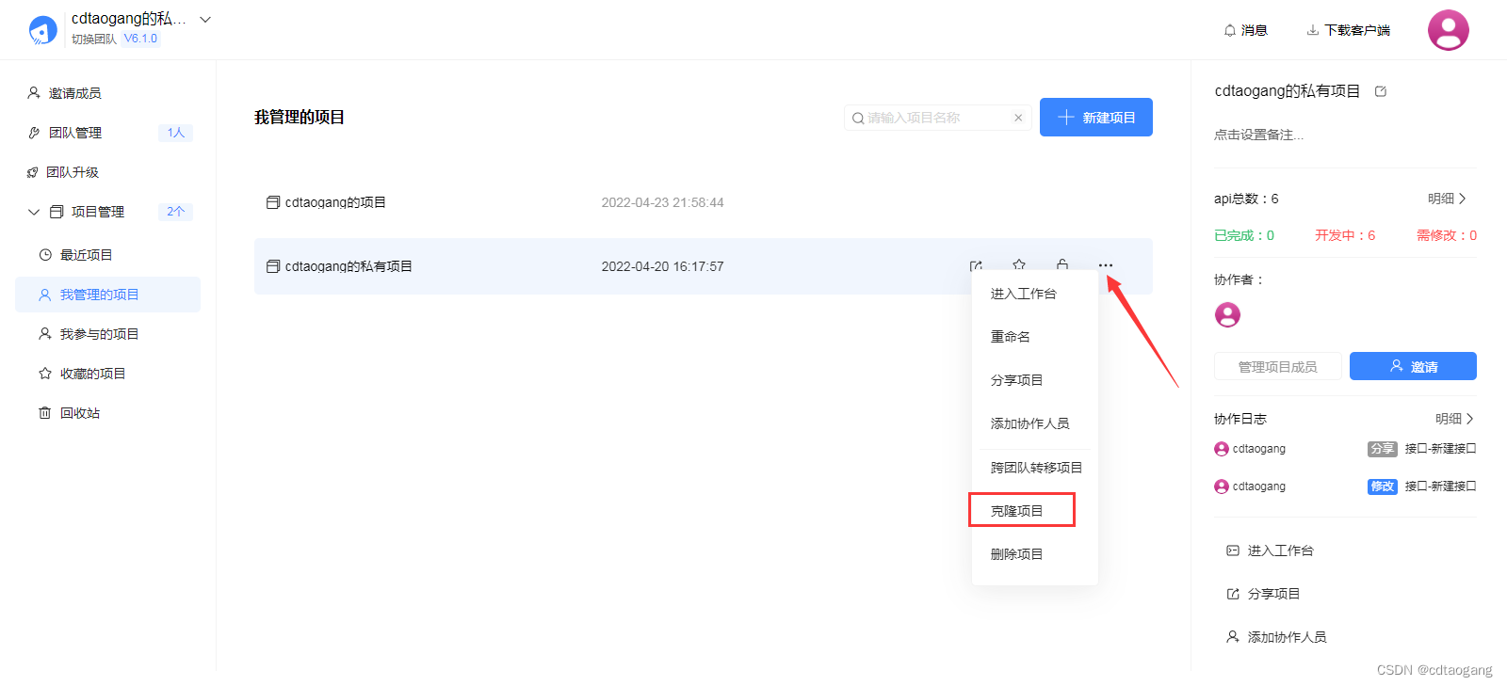
Task: Star the cdtaogang的私有项目 row
Action: point(1019,265)
